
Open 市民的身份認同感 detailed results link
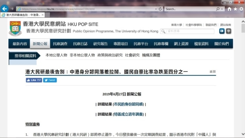coord(129,104)
